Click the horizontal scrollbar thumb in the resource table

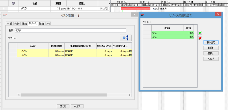point(64,95)
